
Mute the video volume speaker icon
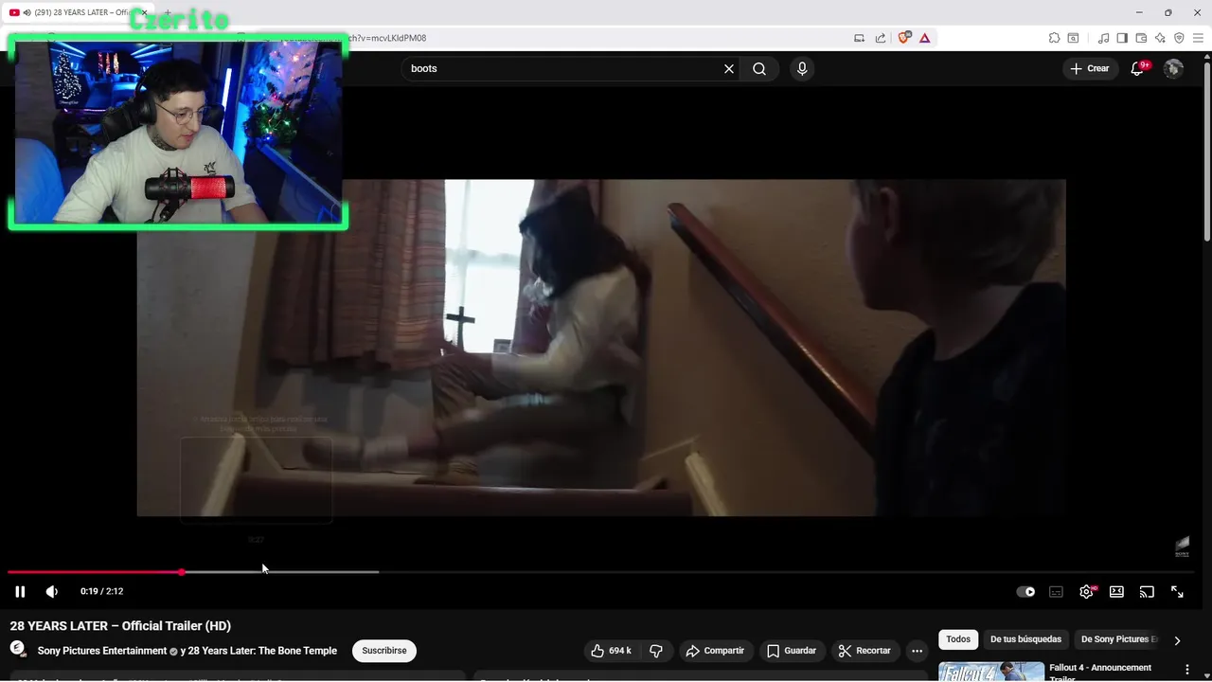[x=52, y=591]
